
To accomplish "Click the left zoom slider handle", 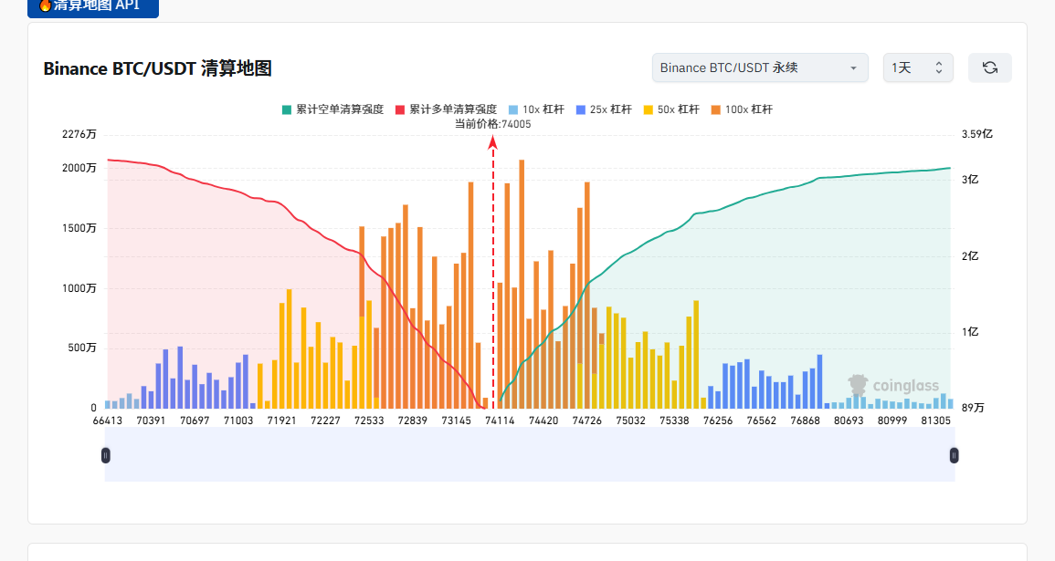I will pos(106,455).
